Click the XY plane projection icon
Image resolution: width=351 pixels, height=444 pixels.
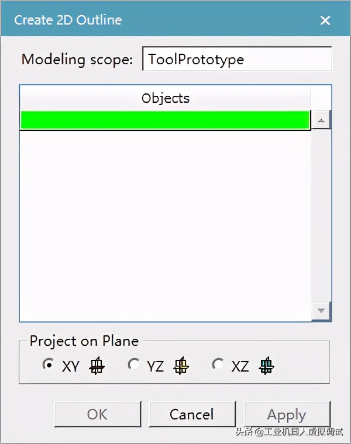[x=97, y=366]
